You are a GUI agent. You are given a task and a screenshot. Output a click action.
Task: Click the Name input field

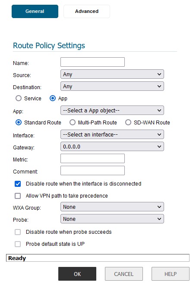coord(92,62)
